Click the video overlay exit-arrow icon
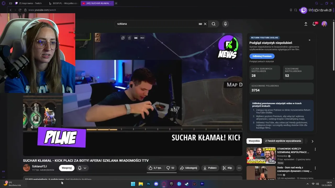This screenshot has width=335, height=188. point(129,38)
